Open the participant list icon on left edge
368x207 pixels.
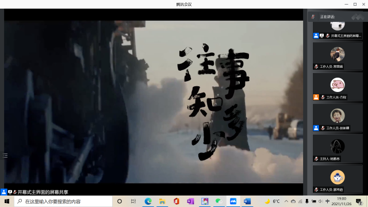click(x=5, y=155)
